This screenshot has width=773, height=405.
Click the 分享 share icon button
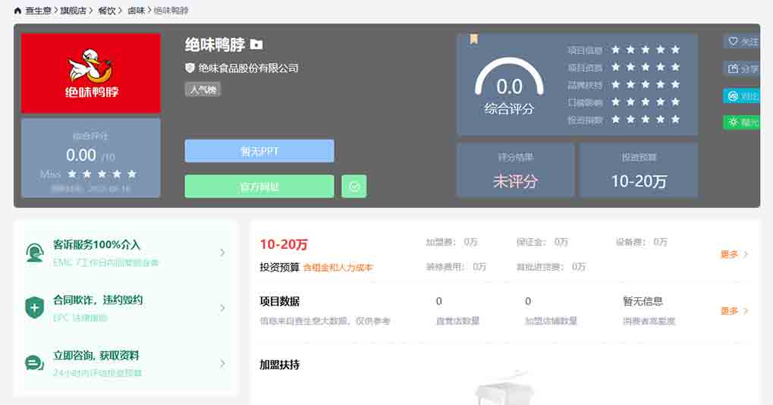pos(742,69)
